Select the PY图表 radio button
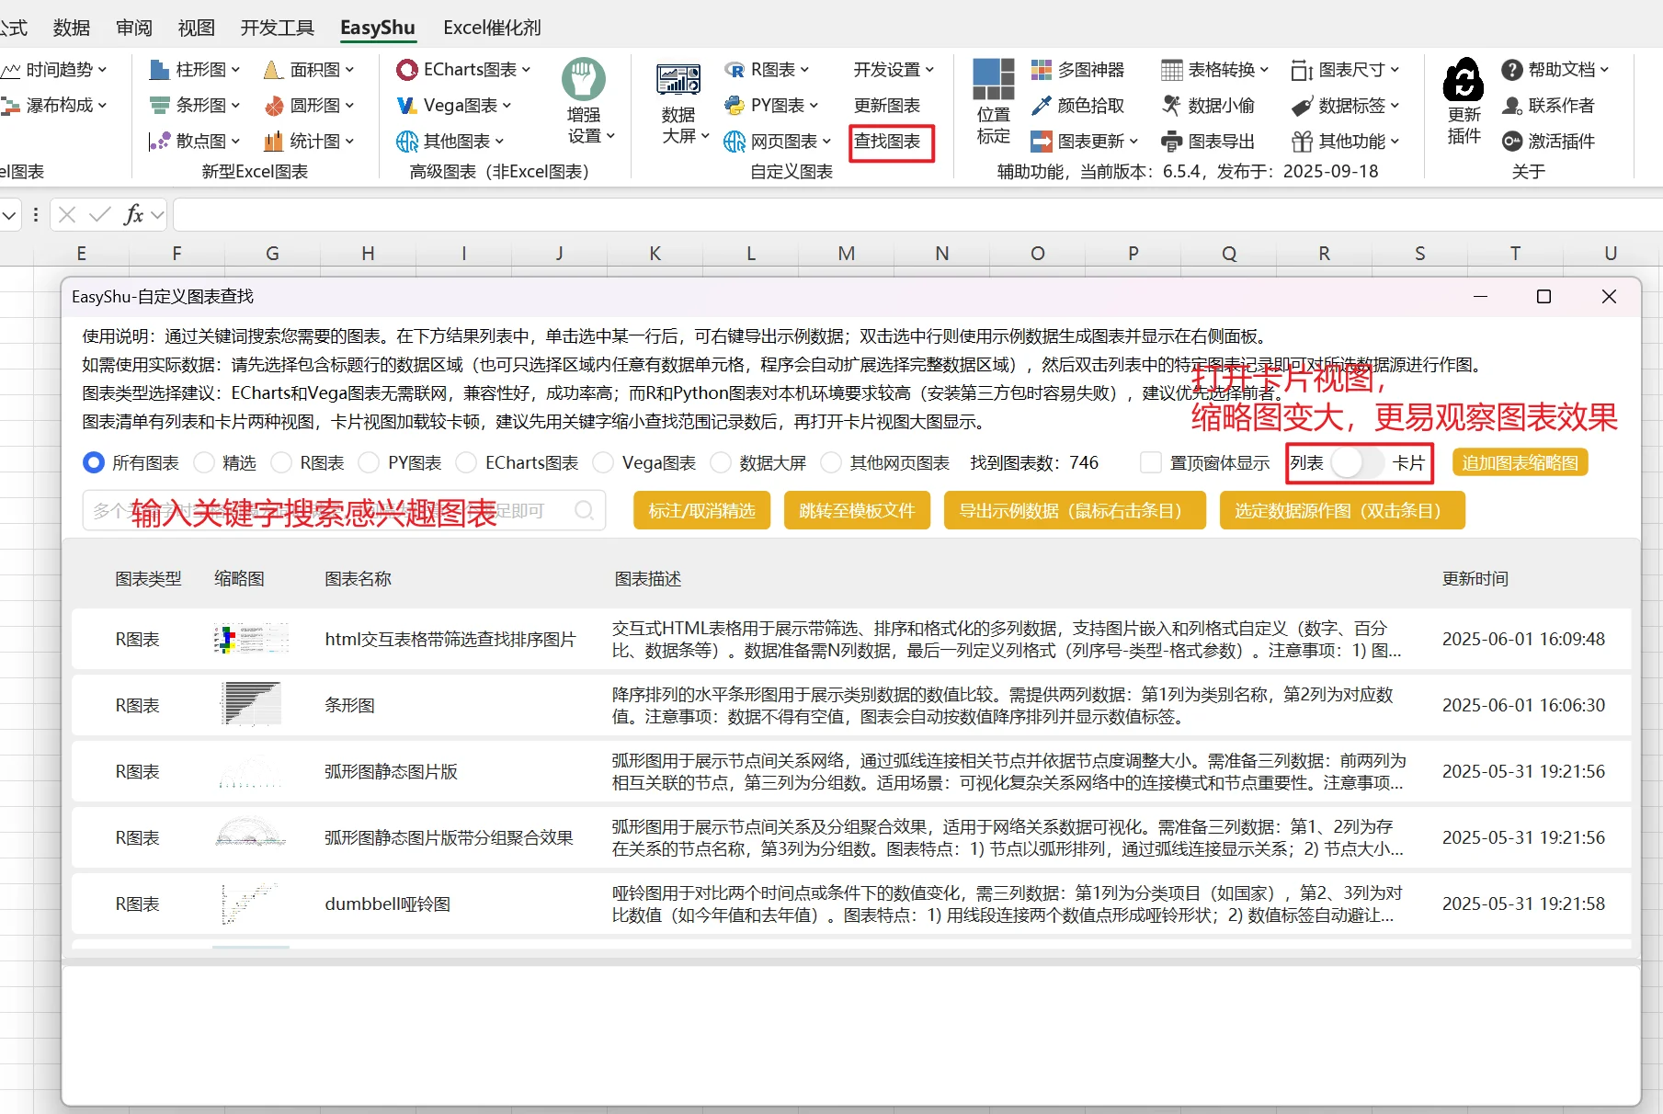1663x1114 pixels. pyautogui.click(x=369, y=462)
